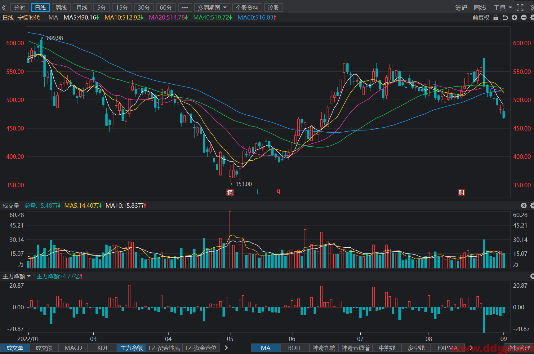
Task: Click the 05 month axis label
Action: pyautogui.click(x=230, y=339)
